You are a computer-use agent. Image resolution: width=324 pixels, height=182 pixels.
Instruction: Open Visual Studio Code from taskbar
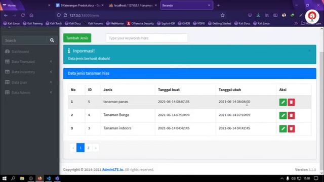pyautogui.click(x=49, y=178)
